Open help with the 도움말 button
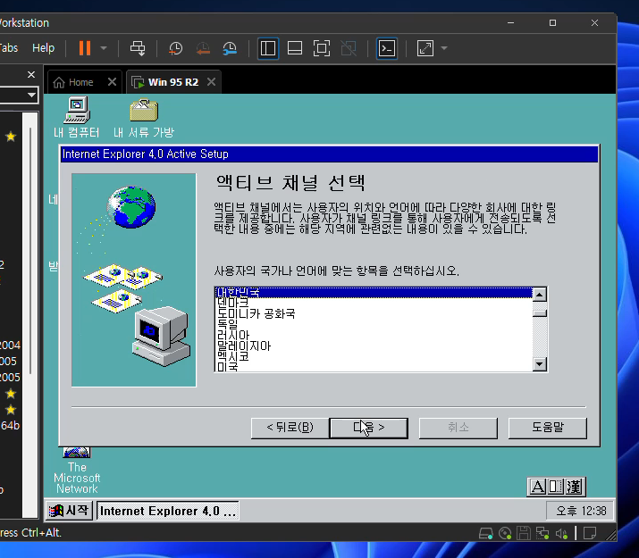The image size is (639, 558). click(547, 428)
